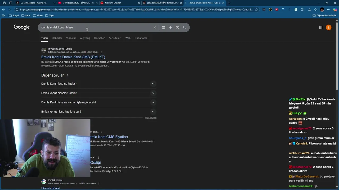Open the green document extension
This screenshot has height=190, width=339.
296,9
